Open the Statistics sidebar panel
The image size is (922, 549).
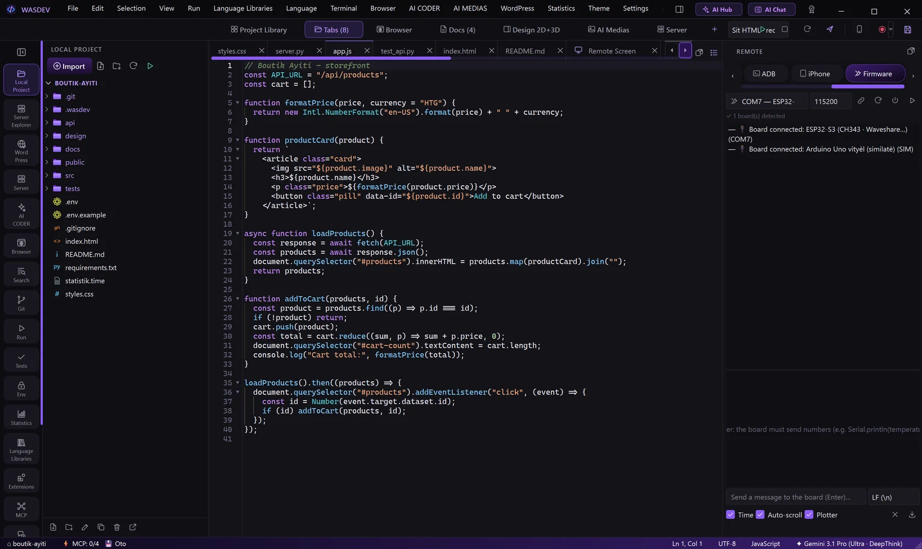click(x=21, y=417)
